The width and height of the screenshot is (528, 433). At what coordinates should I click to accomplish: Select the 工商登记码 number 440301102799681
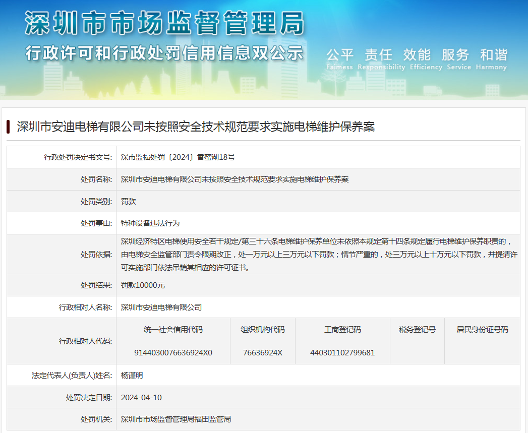coord(342,352)
